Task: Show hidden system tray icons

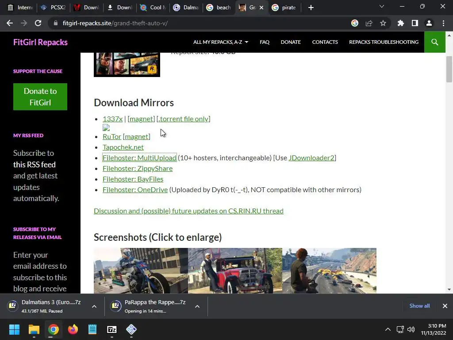Action: pyautogui.click(x=388, y=329)
